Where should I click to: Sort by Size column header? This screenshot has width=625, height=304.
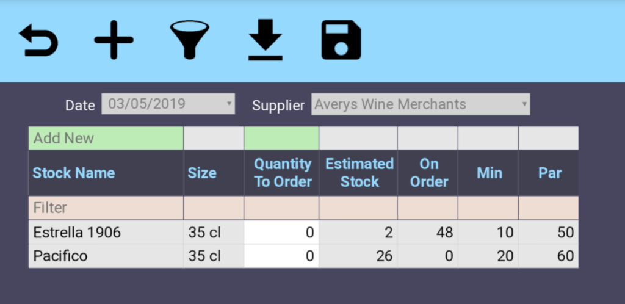coord(202,173)
